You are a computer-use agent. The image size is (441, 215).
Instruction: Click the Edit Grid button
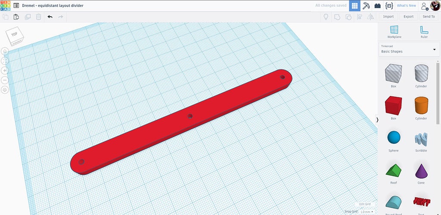365,204
